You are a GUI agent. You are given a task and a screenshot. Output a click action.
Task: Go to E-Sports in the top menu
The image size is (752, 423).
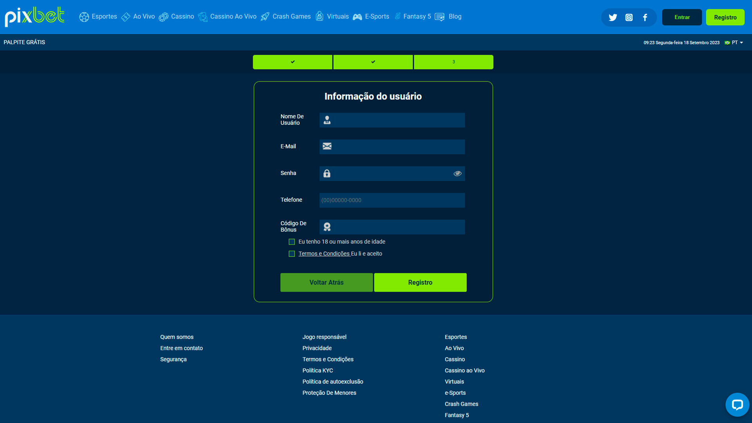tap(377, 16)
